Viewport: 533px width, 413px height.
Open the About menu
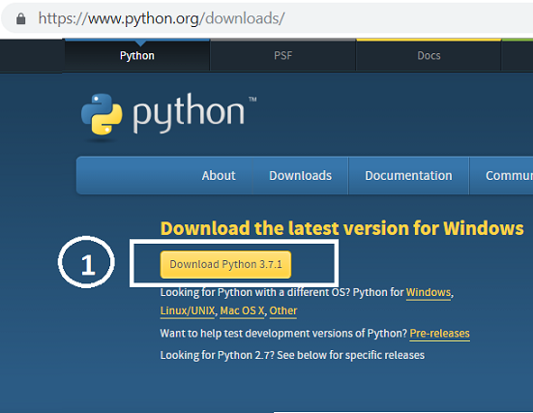[219, 176]
